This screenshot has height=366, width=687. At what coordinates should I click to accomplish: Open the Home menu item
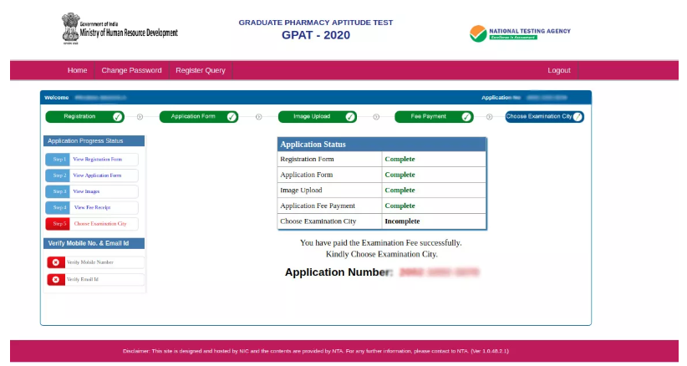point(77,70)
